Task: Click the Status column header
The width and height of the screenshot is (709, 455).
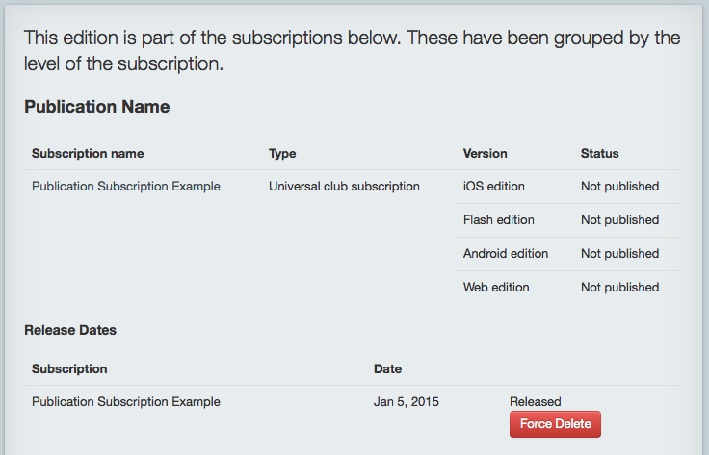Action: coord(599,154)
